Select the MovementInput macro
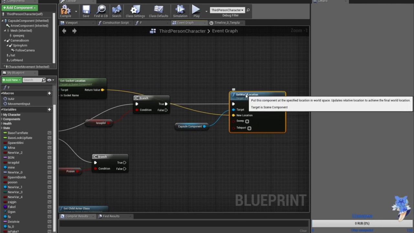414x233 pixels. [19, 104]
